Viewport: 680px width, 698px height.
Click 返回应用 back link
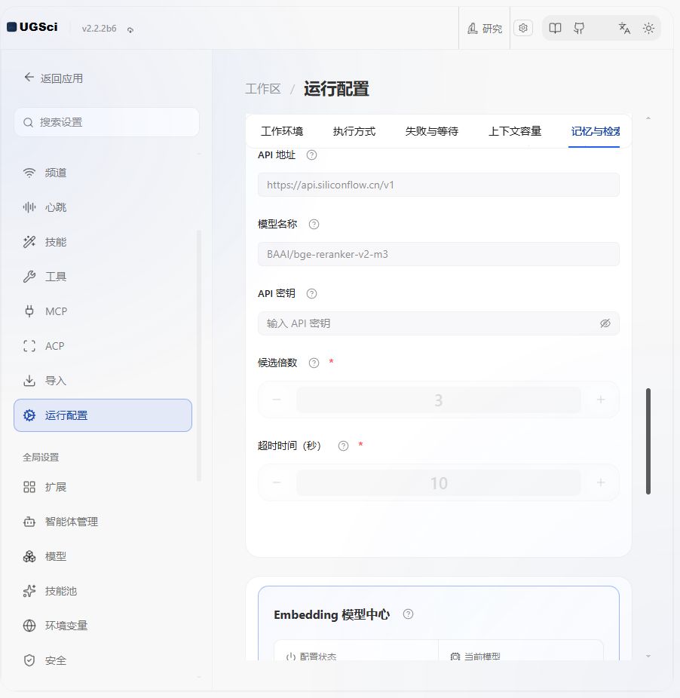coord(54,78)
